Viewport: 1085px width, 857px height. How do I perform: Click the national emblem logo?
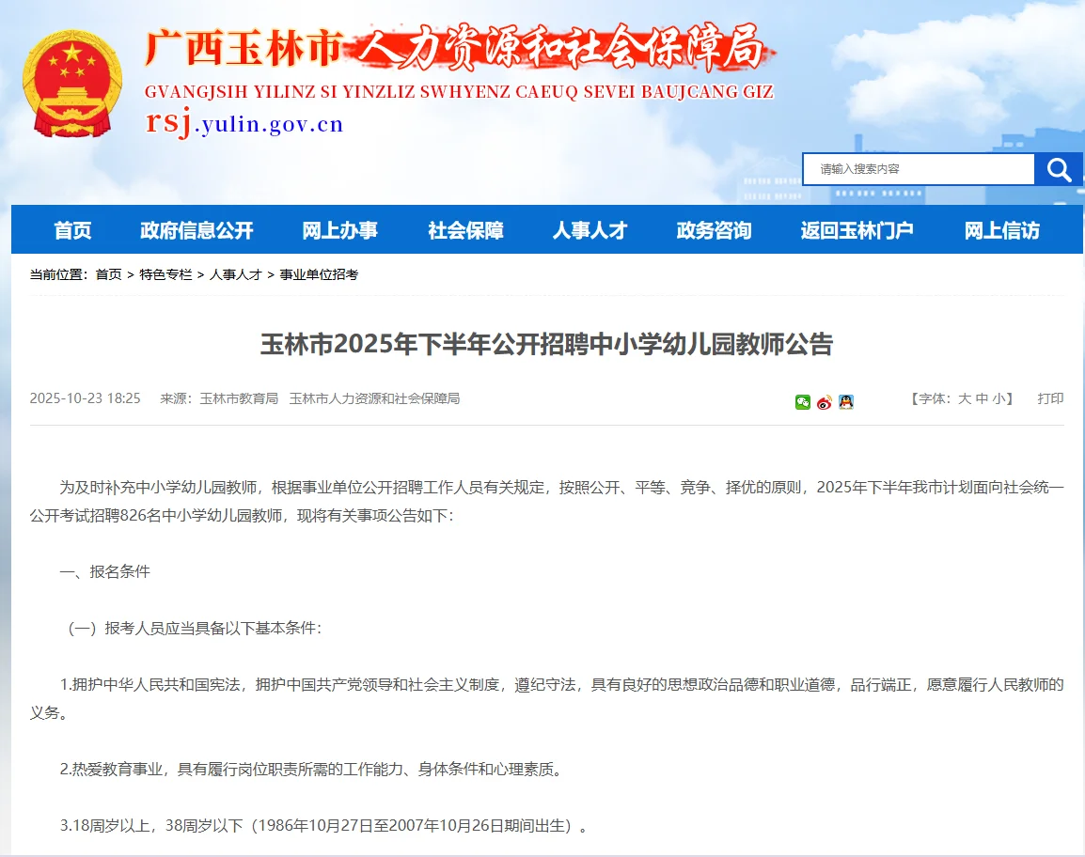(73, 83)
